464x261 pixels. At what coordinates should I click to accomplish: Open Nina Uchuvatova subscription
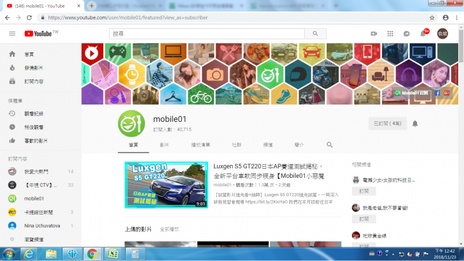click(41, 226)
